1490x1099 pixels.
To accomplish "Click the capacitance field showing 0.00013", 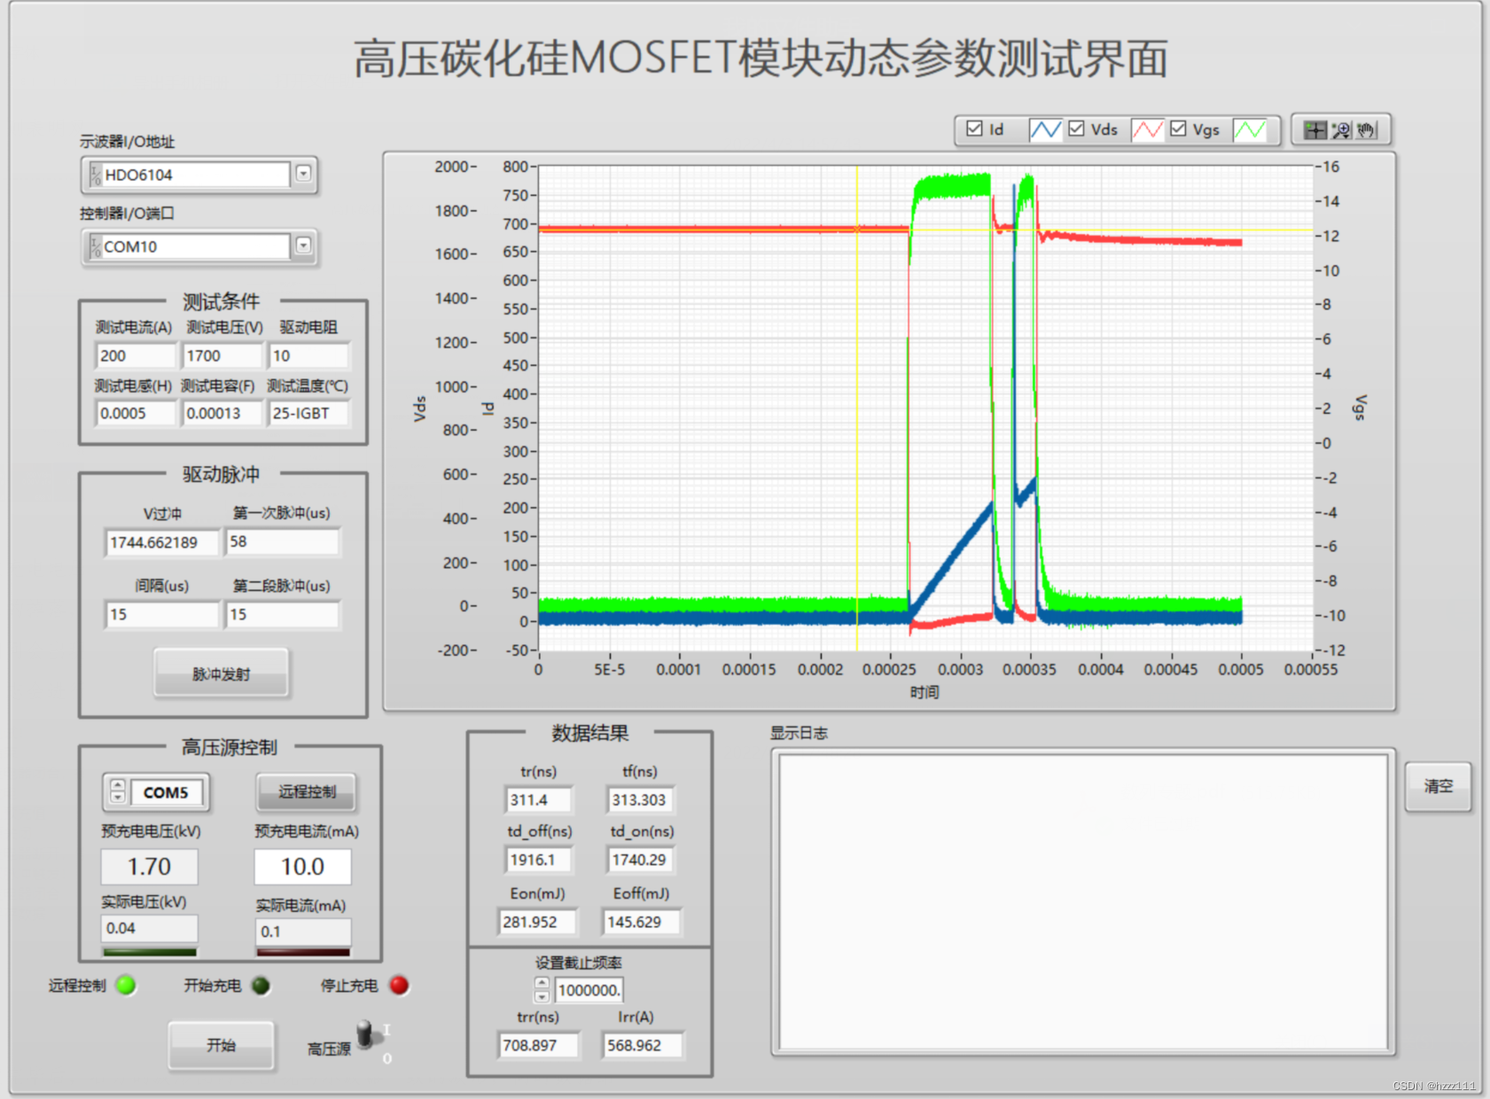I will pos(222,413).
